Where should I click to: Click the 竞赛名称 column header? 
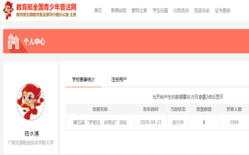tap(100, 109)
